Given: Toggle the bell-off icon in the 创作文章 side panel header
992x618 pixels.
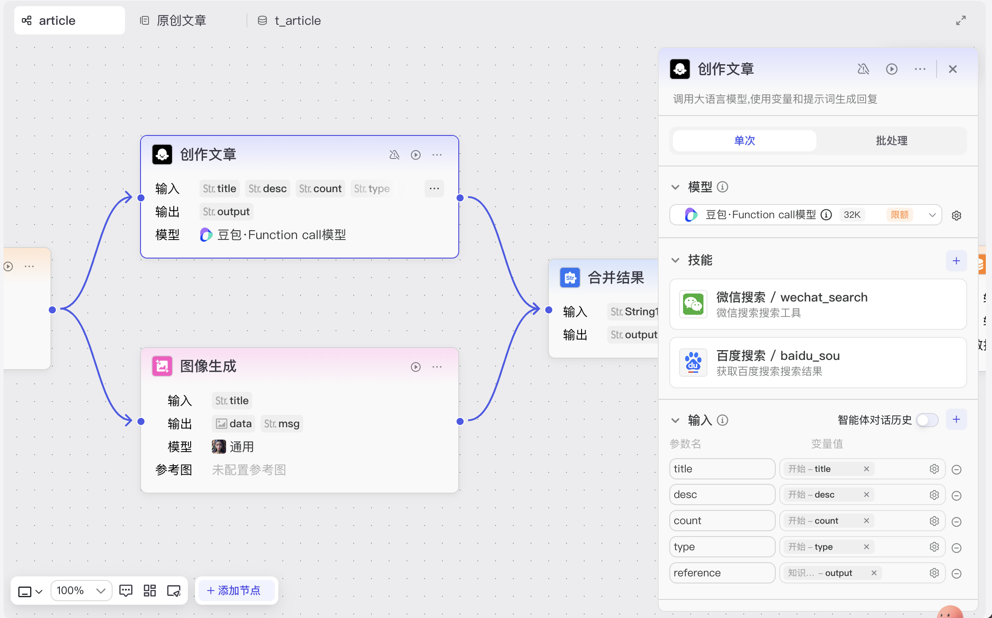Looking at the screenshot, I should (863, 69).
